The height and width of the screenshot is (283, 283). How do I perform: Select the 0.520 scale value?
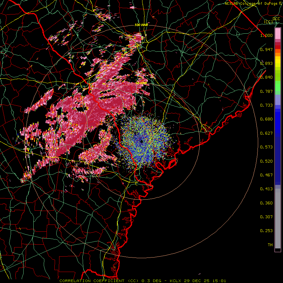(266, 161)
